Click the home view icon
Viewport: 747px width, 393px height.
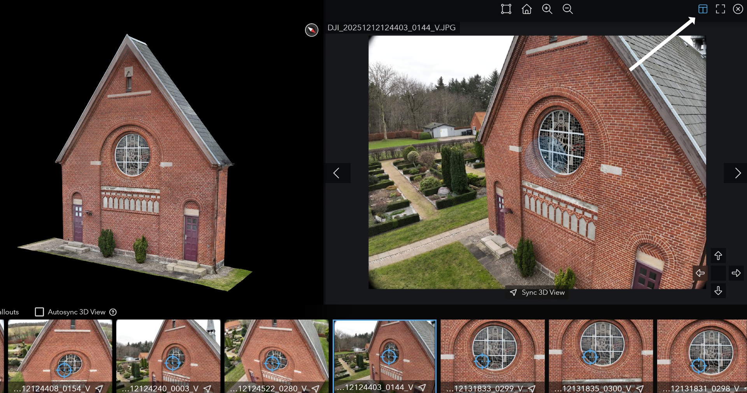[526, 9]
